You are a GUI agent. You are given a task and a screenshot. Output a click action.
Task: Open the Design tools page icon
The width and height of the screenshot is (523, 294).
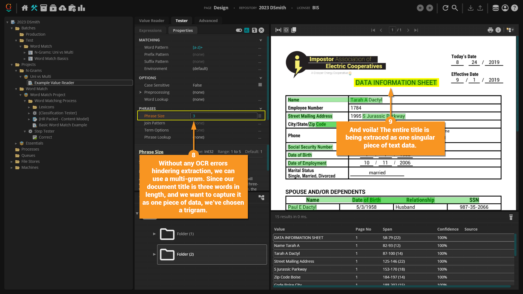(x=34, y=8)
